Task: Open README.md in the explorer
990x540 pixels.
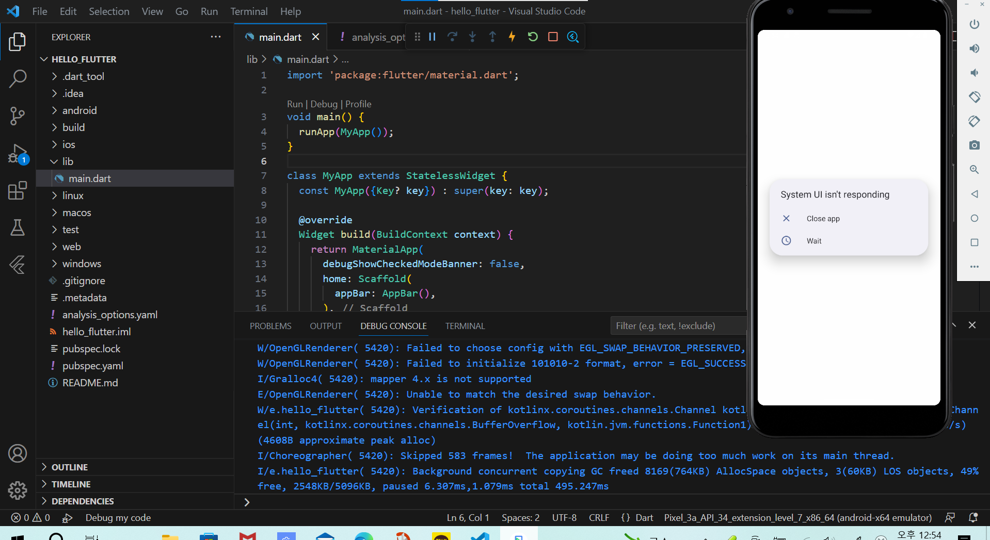Action: (135, 383)
